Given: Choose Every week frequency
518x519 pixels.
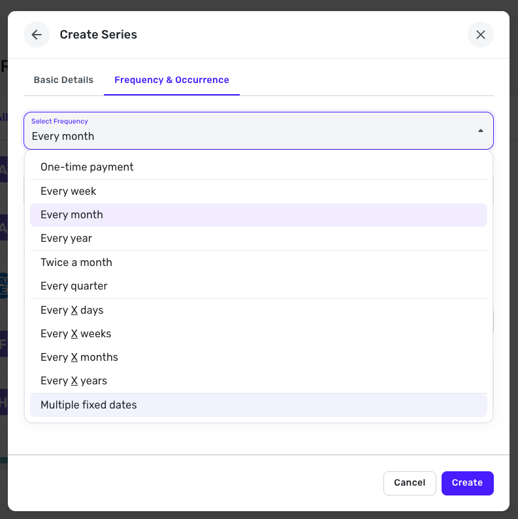Looking at the screenshot, I should pyautogui.click(x=69, y=192).
